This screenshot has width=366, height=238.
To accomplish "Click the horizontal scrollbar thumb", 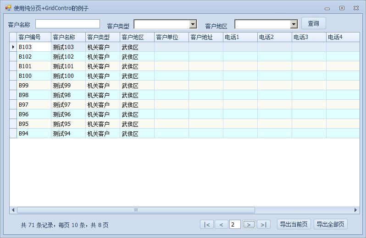I will click(136, 210).
